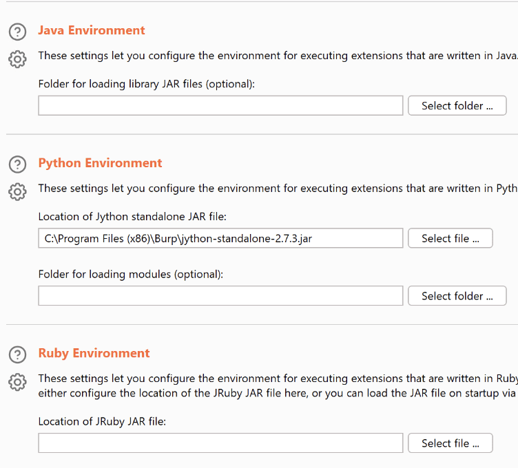The width and height of the screenshot is (518, 468).
Task: Click the JRuby JAR file location field
Action: coord(220,443)
